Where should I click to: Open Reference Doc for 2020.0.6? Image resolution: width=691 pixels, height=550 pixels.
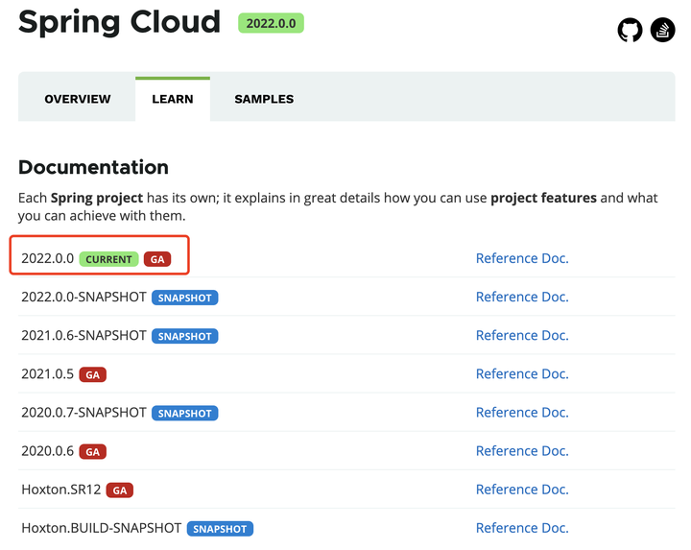click(522, 450)
